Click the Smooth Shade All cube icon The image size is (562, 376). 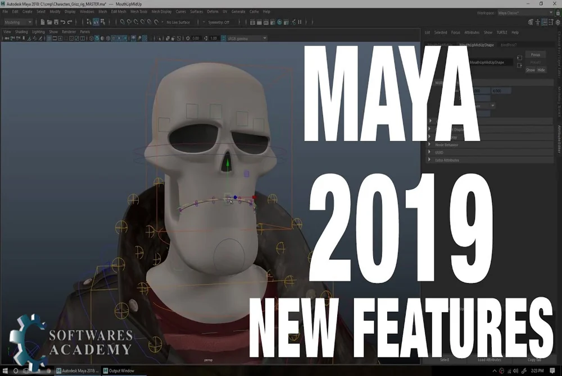click(x=97, y=38)
